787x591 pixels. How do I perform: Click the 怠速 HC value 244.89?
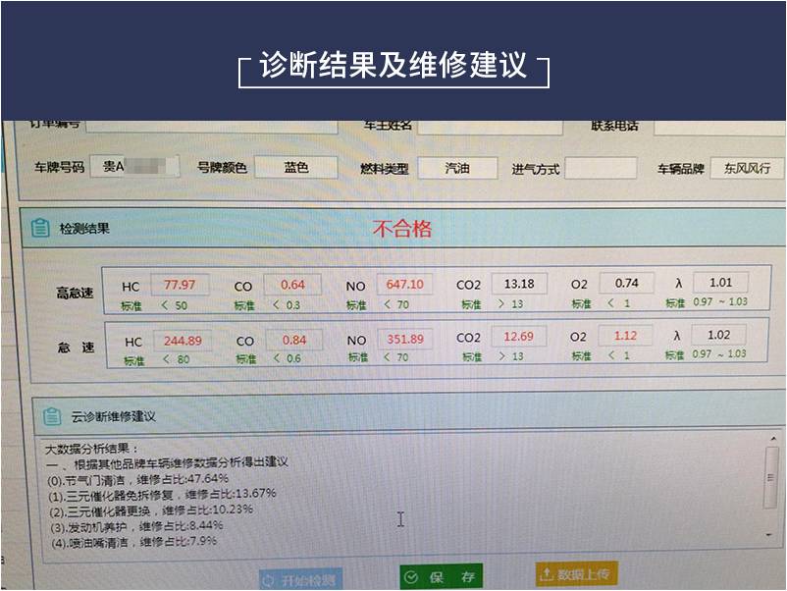pos(183,340)
